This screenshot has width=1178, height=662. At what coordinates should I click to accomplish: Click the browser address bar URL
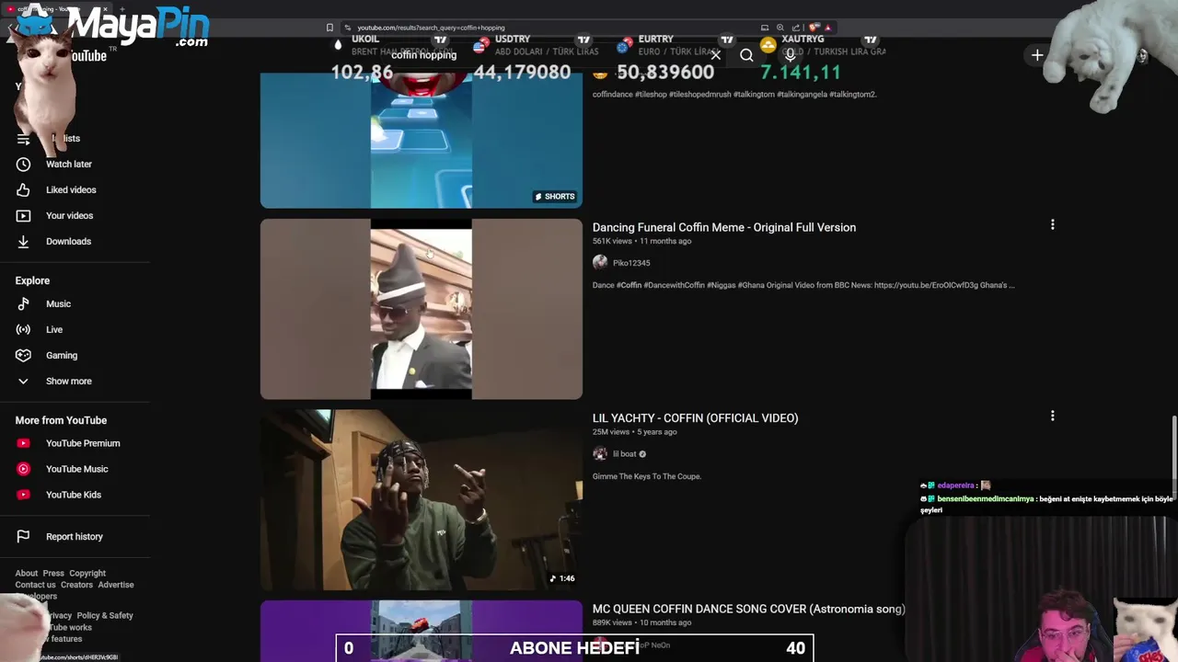click(431, 28)
